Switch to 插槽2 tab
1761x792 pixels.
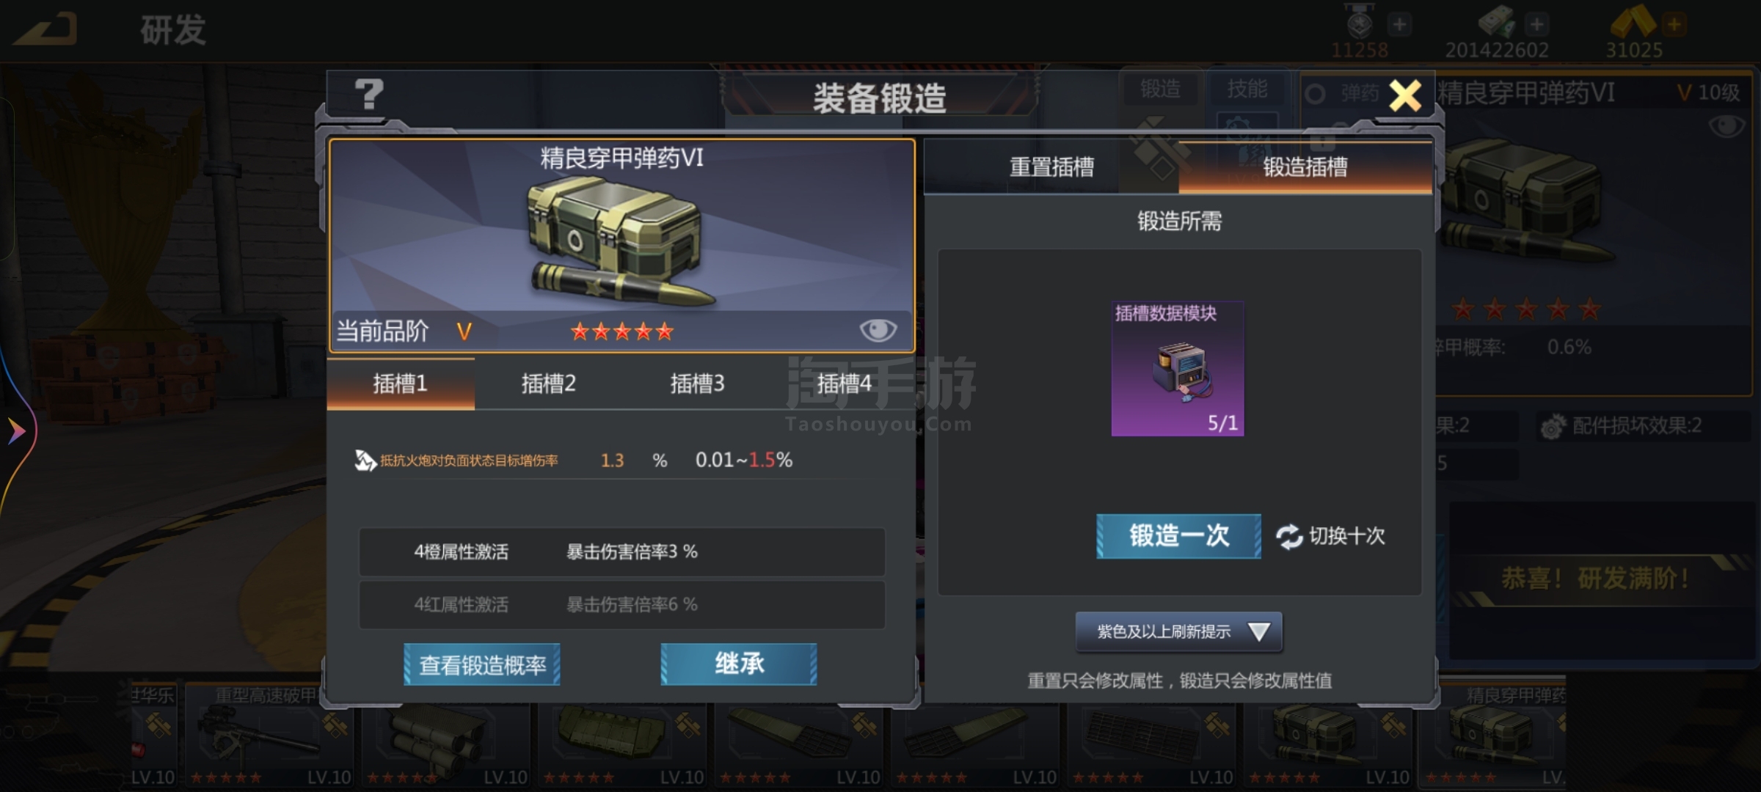click(x=548, y=384)
